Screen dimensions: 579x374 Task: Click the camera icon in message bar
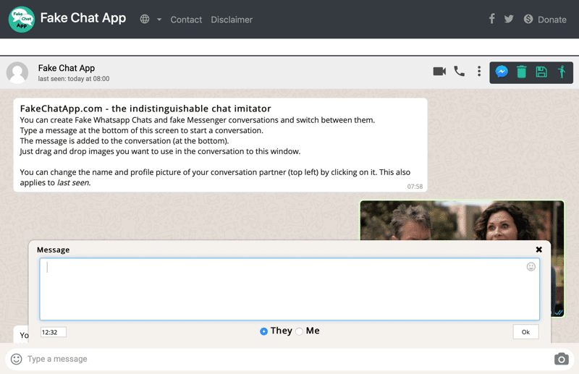[561, 359]
